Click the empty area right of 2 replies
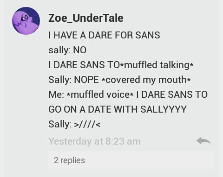The image size is (223, 177). pos(149,160)
